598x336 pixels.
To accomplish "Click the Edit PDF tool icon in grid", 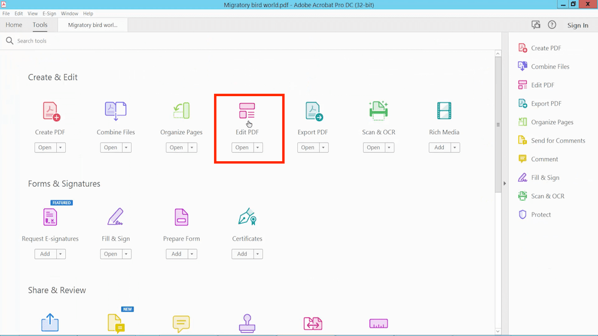I will [x=247, y=110].
